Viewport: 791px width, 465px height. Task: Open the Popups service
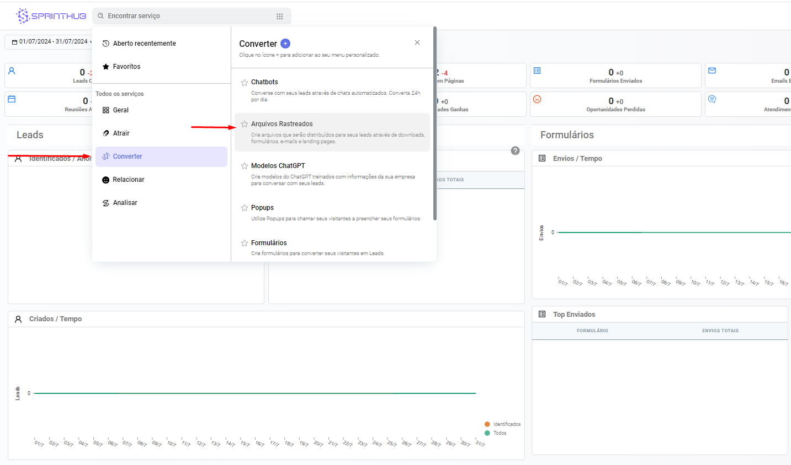click(262, 208)
